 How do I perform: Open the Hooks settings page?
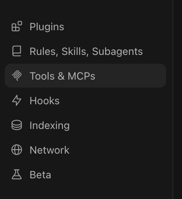[45, 101]
